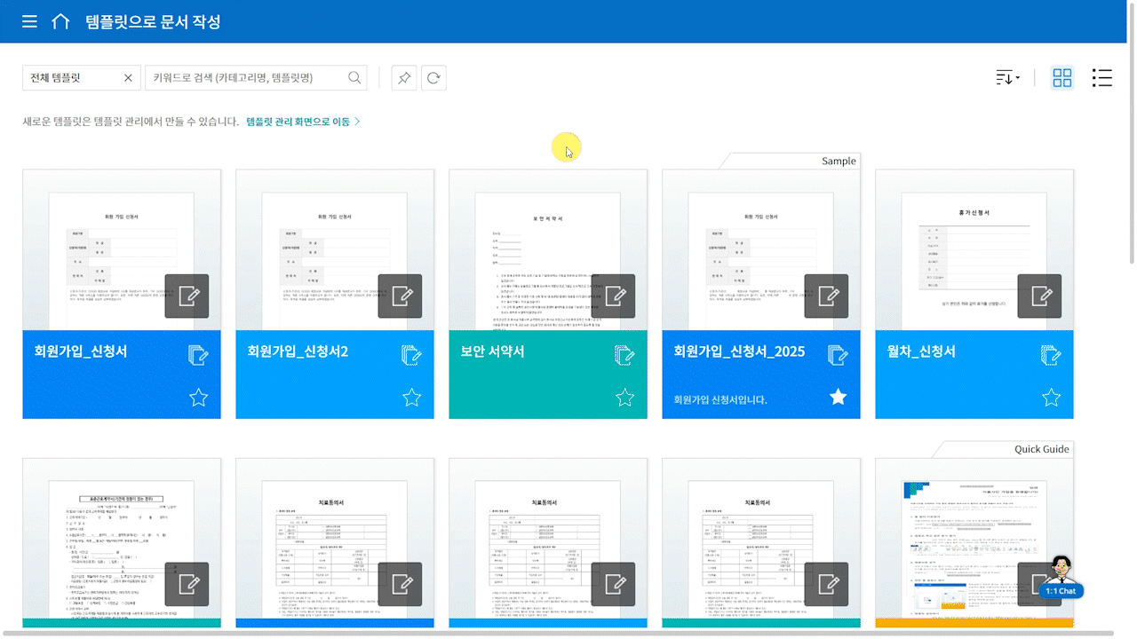Image resolution: width=1137 pixels, height=639 pixels.
Task: Go to home via house icon
Action: 60,21
